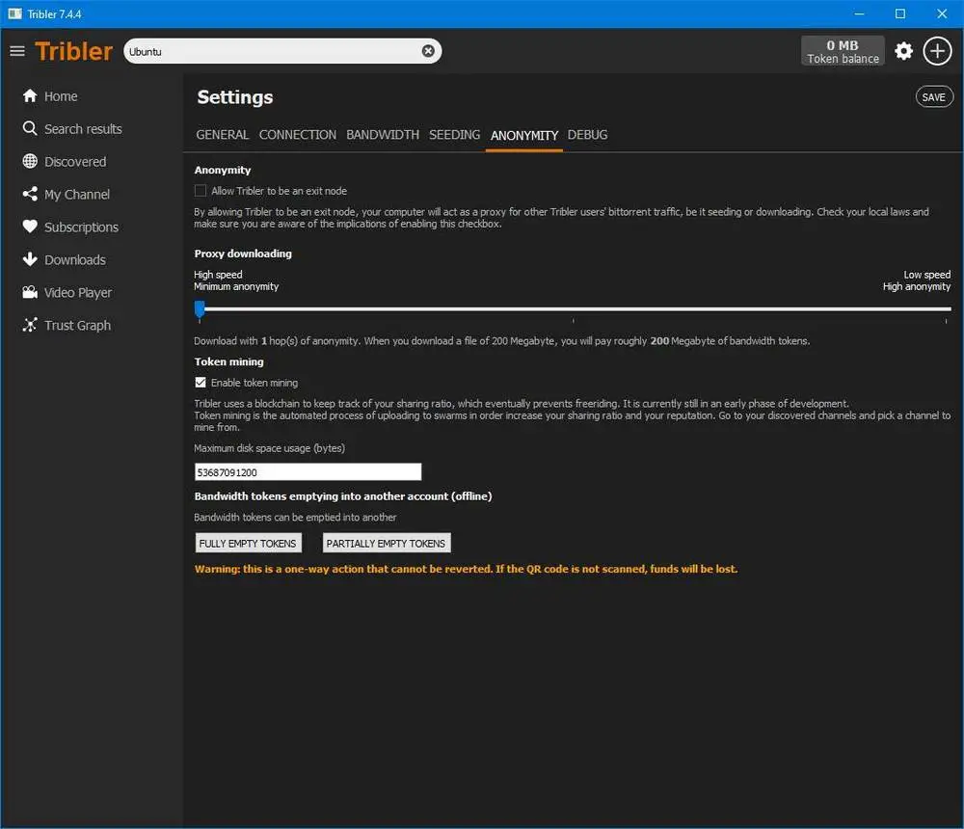
Task: Click the Search results magnifier icon
Action: [x=30, y=128]
